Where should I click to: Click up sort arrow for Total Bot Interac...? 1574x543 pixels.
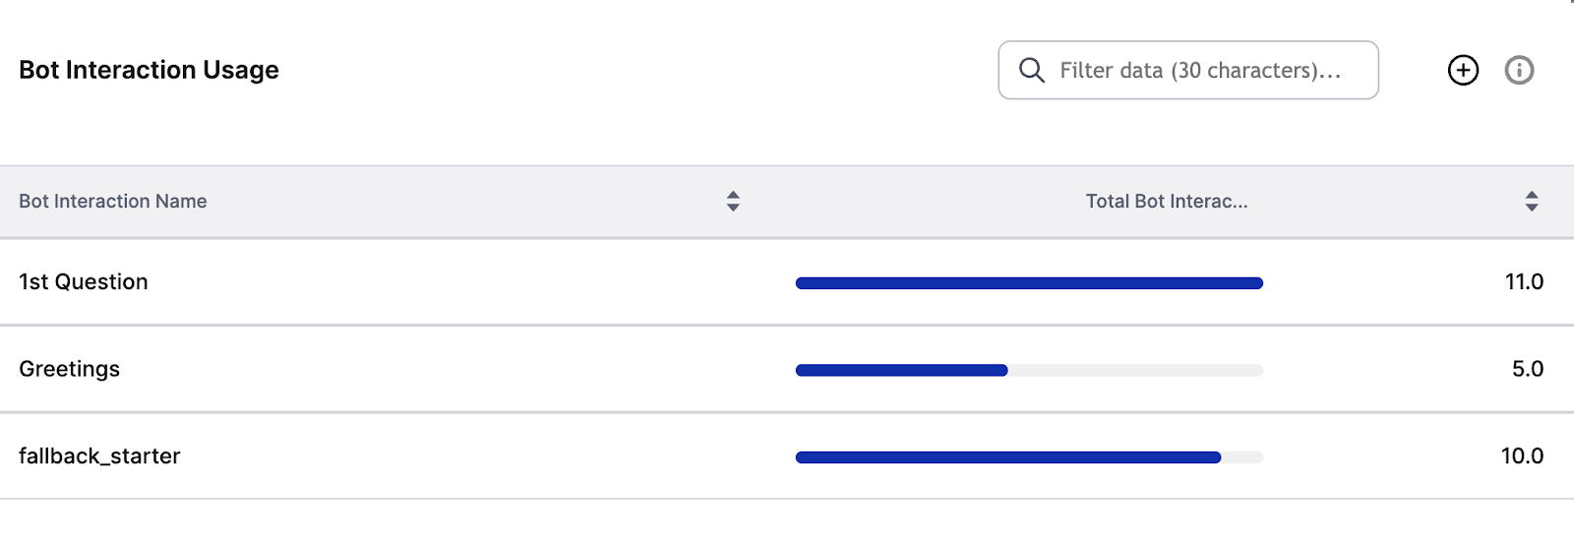pyautogui.click(x=1532, y=195)
